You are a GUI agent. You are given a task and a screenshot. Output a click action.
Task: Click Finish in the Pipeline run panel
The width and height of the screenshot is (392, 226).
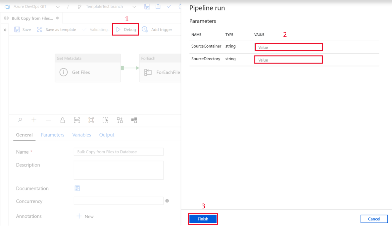[203, 219]
